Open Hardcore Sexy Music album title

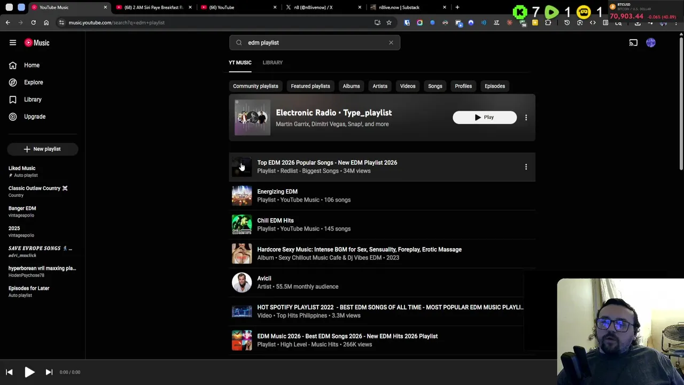[x=359, y=249]
